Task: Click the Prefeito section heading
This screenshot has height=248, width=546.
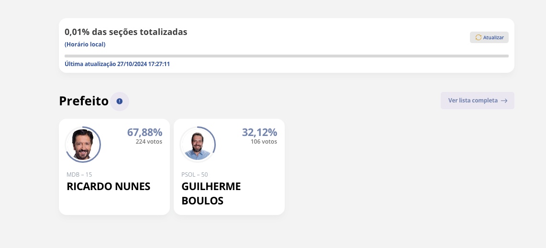Action: [84, 101]
